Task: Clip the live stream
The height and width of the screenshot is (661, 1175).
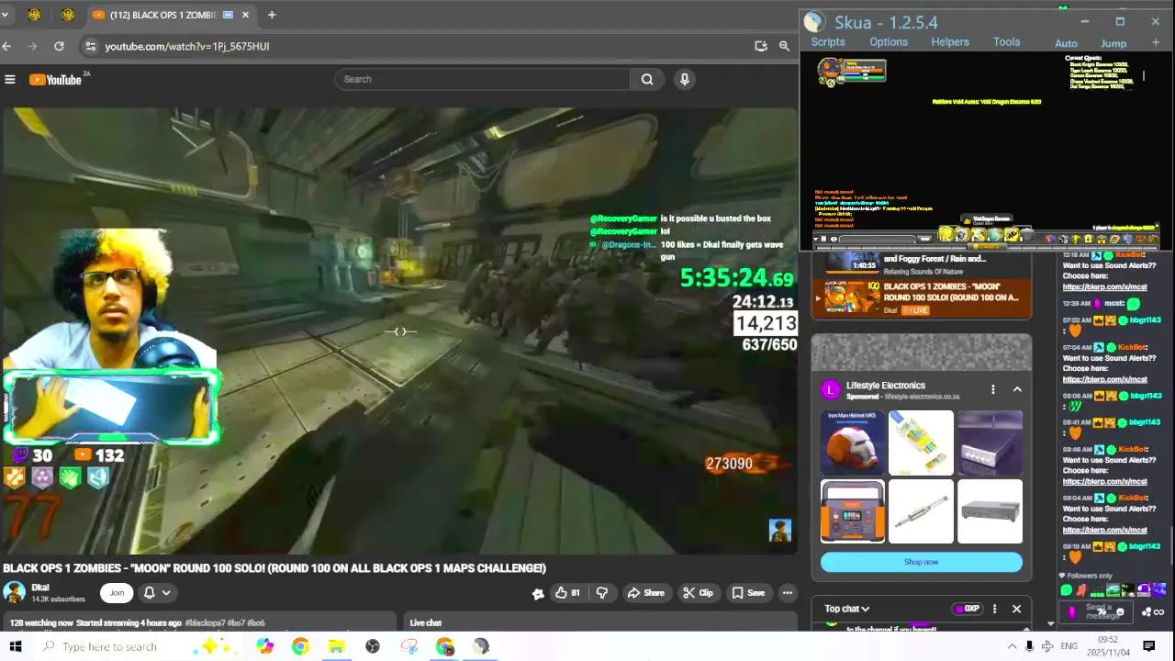Action: coord(698,593)
